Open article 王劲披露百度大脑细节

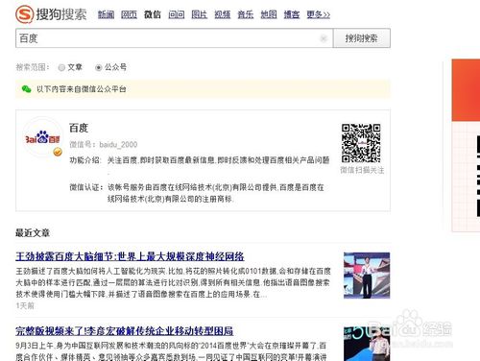(130, 256)
